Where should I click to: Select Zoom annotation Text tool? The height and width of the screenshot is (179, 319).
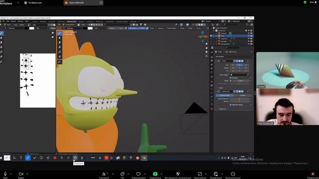tap(21, 158)
